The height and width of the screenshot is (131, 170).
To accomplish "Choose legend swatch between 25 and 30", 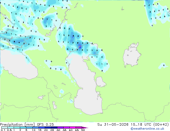I will point(54,128).
